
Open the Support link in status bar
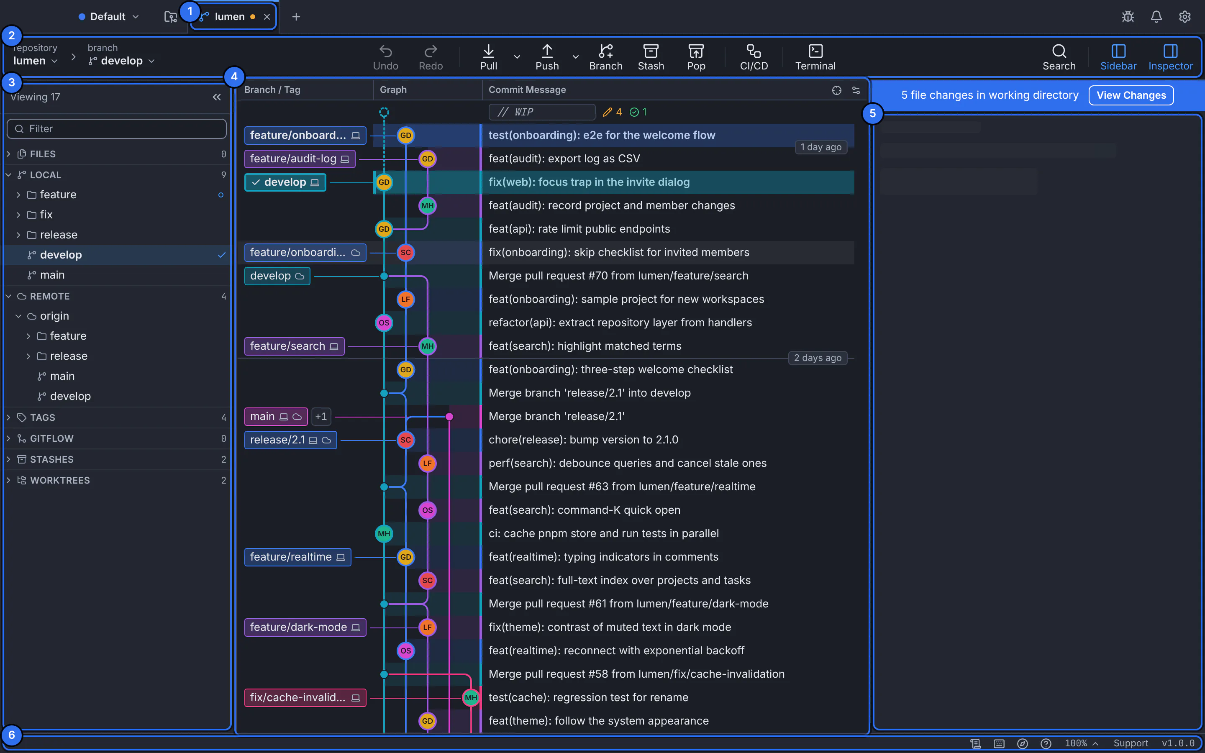pyautogui.click(x=1130, y=743)
